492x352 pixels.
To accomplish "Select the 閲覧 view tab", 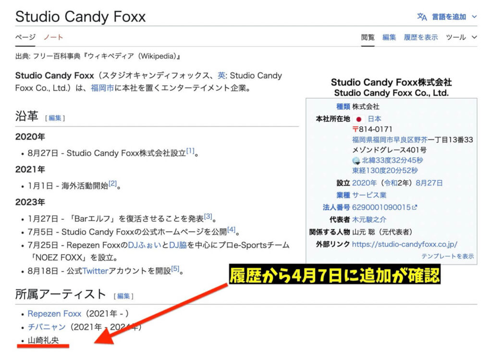I will tap(368, 38).
